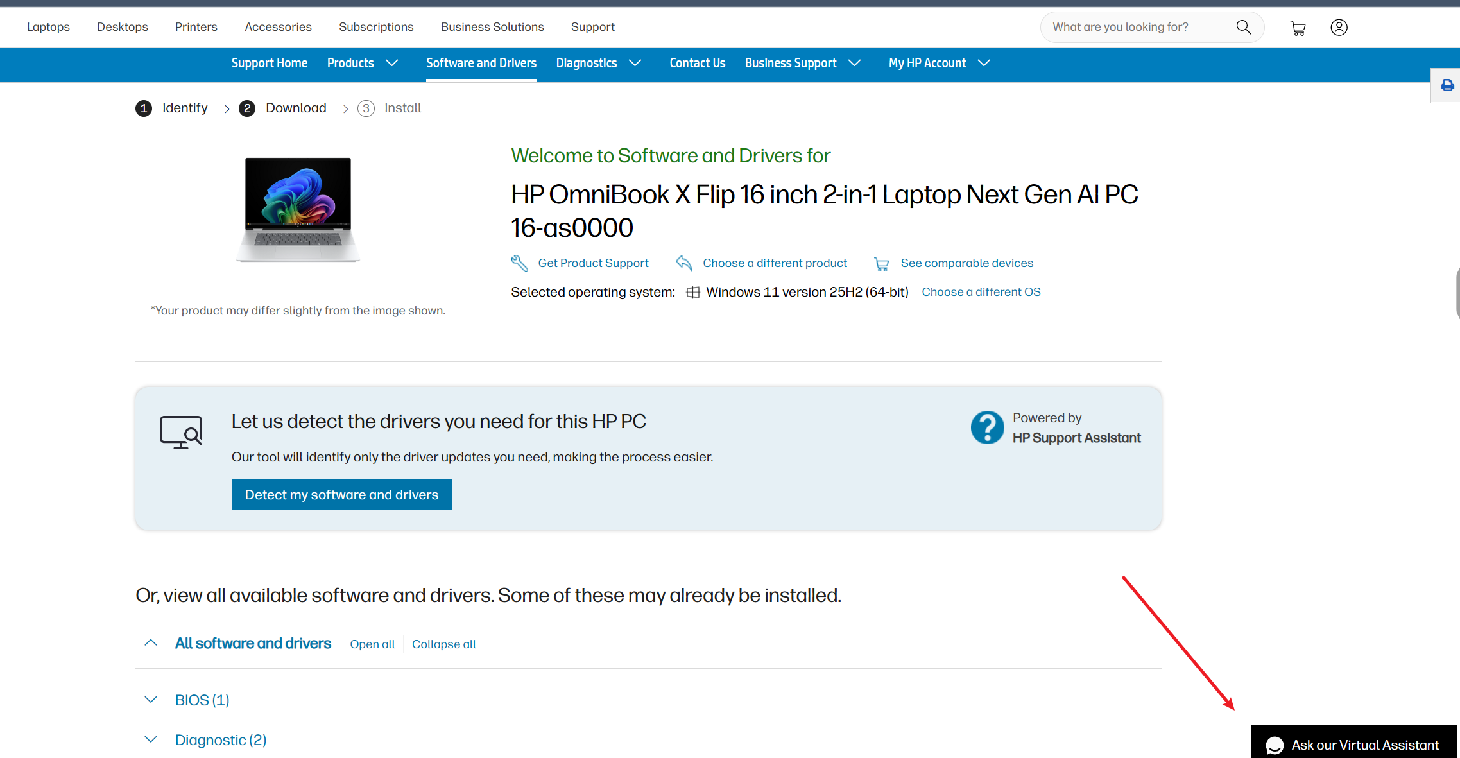The height and width of the screenshot is (758, 1460).
Task: Click Get Product Support link
Action: tap(593, 263)
